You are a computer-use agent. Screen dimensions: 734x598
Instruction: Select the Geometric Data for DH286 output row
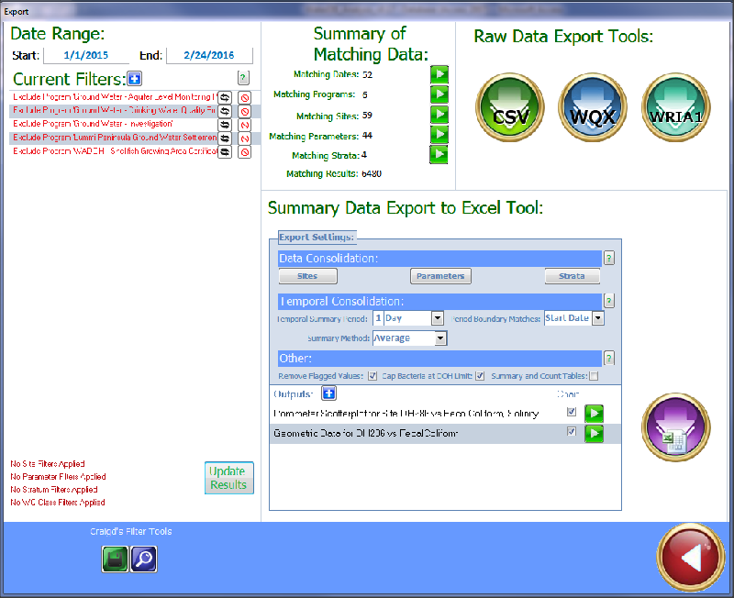(x=446, y=434)
